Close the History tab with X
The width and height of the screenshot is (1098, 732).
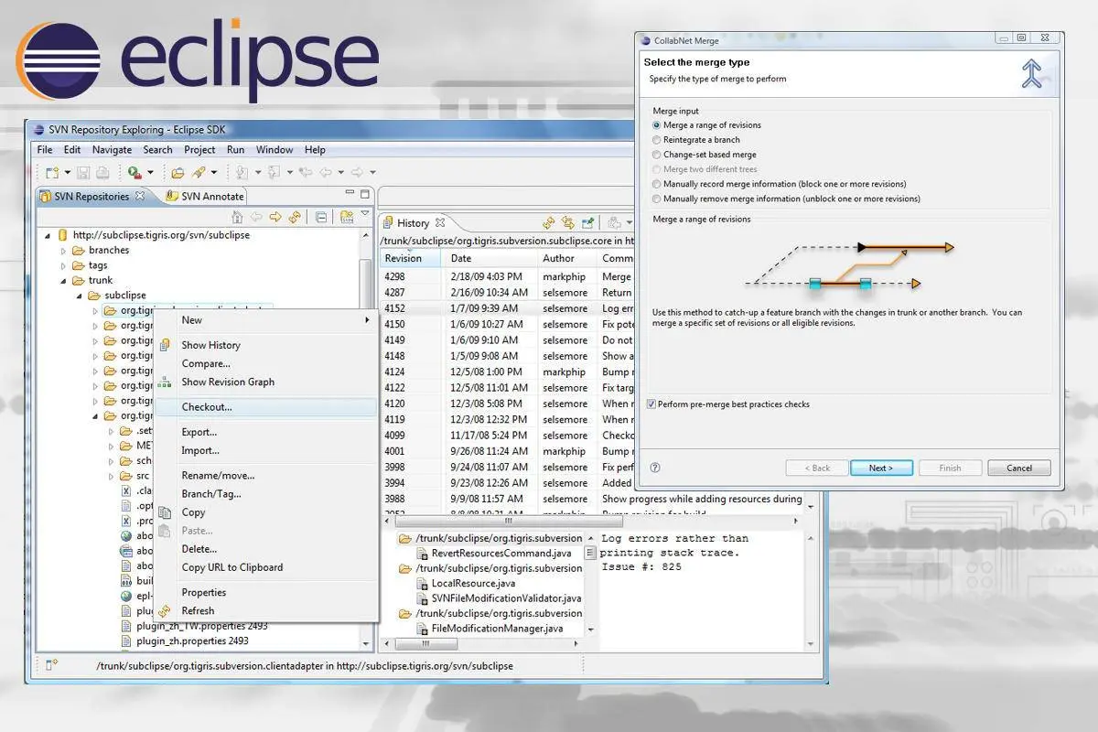[x=440, y=222]
